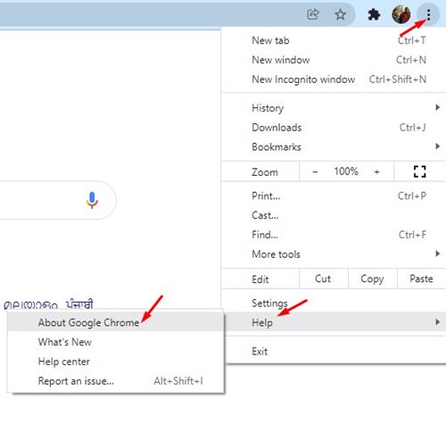Select New tab in the menu
Screen dimensions: 446x425
tap(334, 40)
